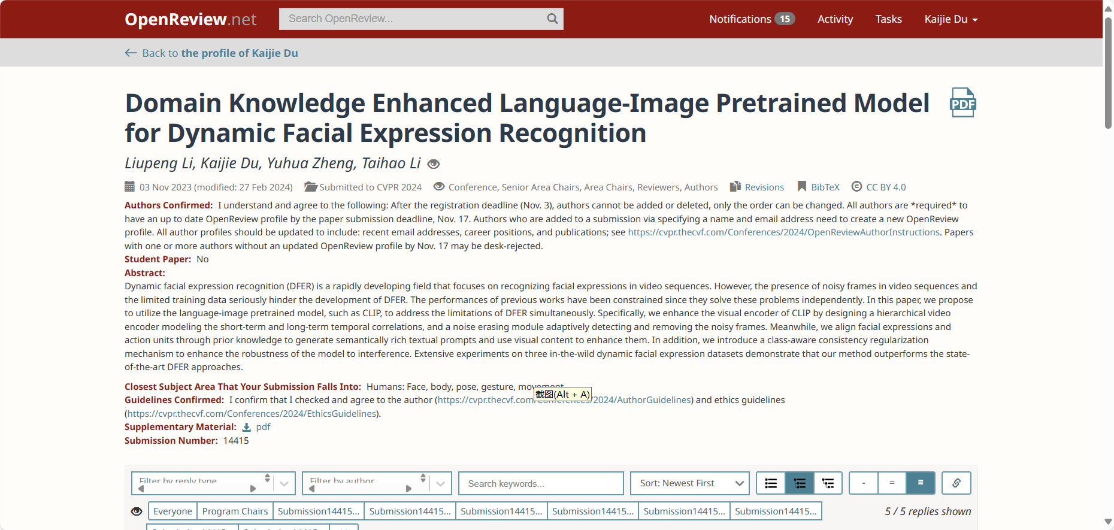Open the CC BY 4.0 license link
Viewport: 1114px width, 530px height.
(x=886, y=187)
